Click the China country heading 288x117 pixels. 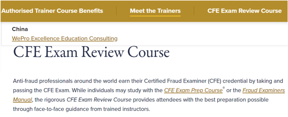20,29
